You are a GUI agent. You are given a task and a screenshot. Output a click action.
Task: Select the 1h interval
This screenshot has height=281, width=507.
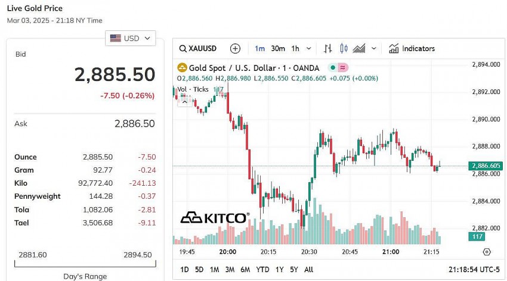click(295, 49)
